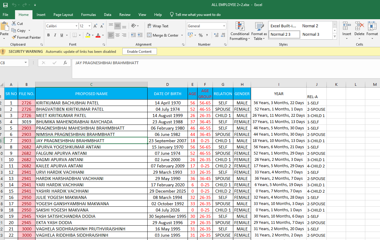
Task: Click the Redo arrow icon
Action: pos(24,5)
